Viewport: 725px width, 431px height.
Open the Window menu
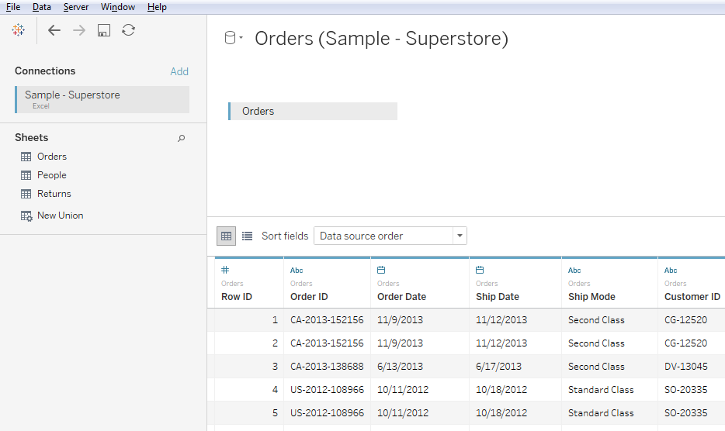118,7
